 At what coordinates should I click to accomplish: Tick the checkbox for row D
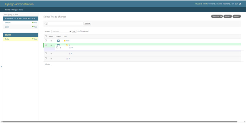click(x=57, y=47)
